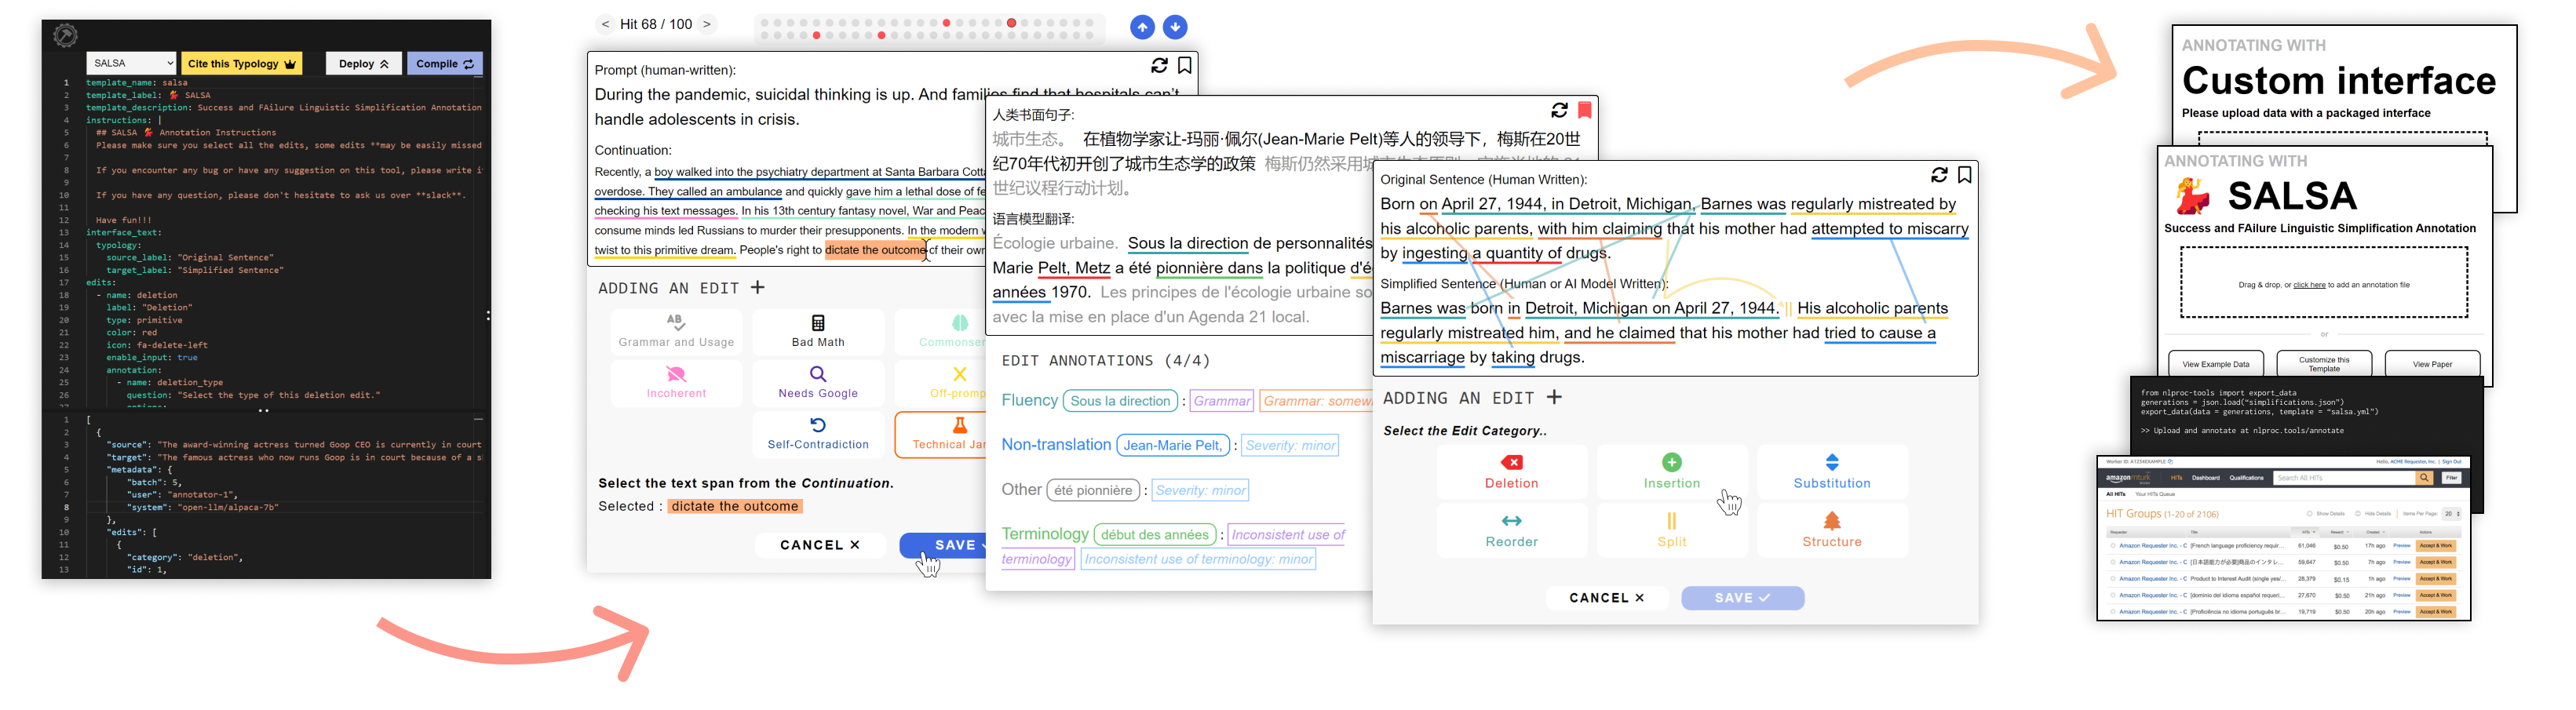The width and height of the screenshot is (2576, 710).
Task: Click the 'click here' upload link
Action: 2309,285
